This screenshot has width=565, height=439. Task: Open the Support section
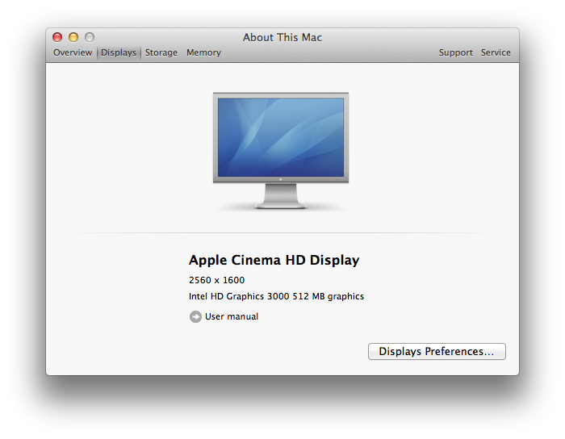click(455, 52)
